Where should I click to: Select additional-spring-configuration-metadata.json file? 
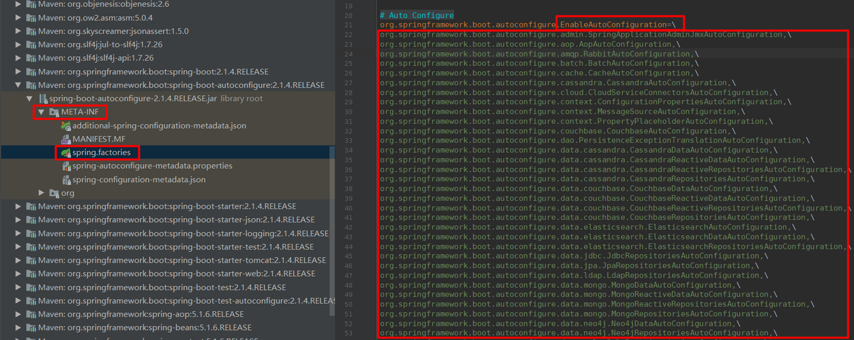coord(159,126)
